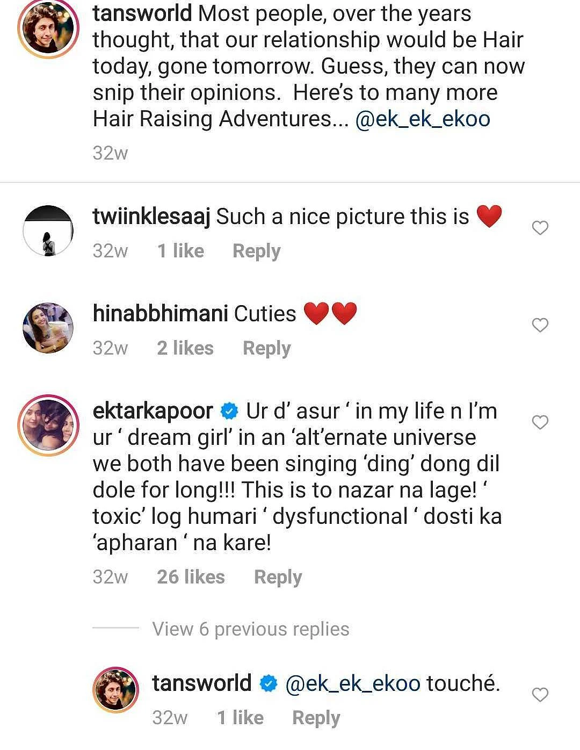The image size is (580, 750).
Task: Open tansworld's avatar beside touché reply
Action: 116,690
